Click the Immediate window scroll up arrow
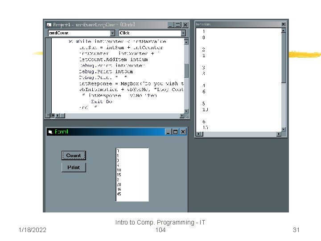The height and width of the screenshot is (241, 321). [x=284, y=31]
